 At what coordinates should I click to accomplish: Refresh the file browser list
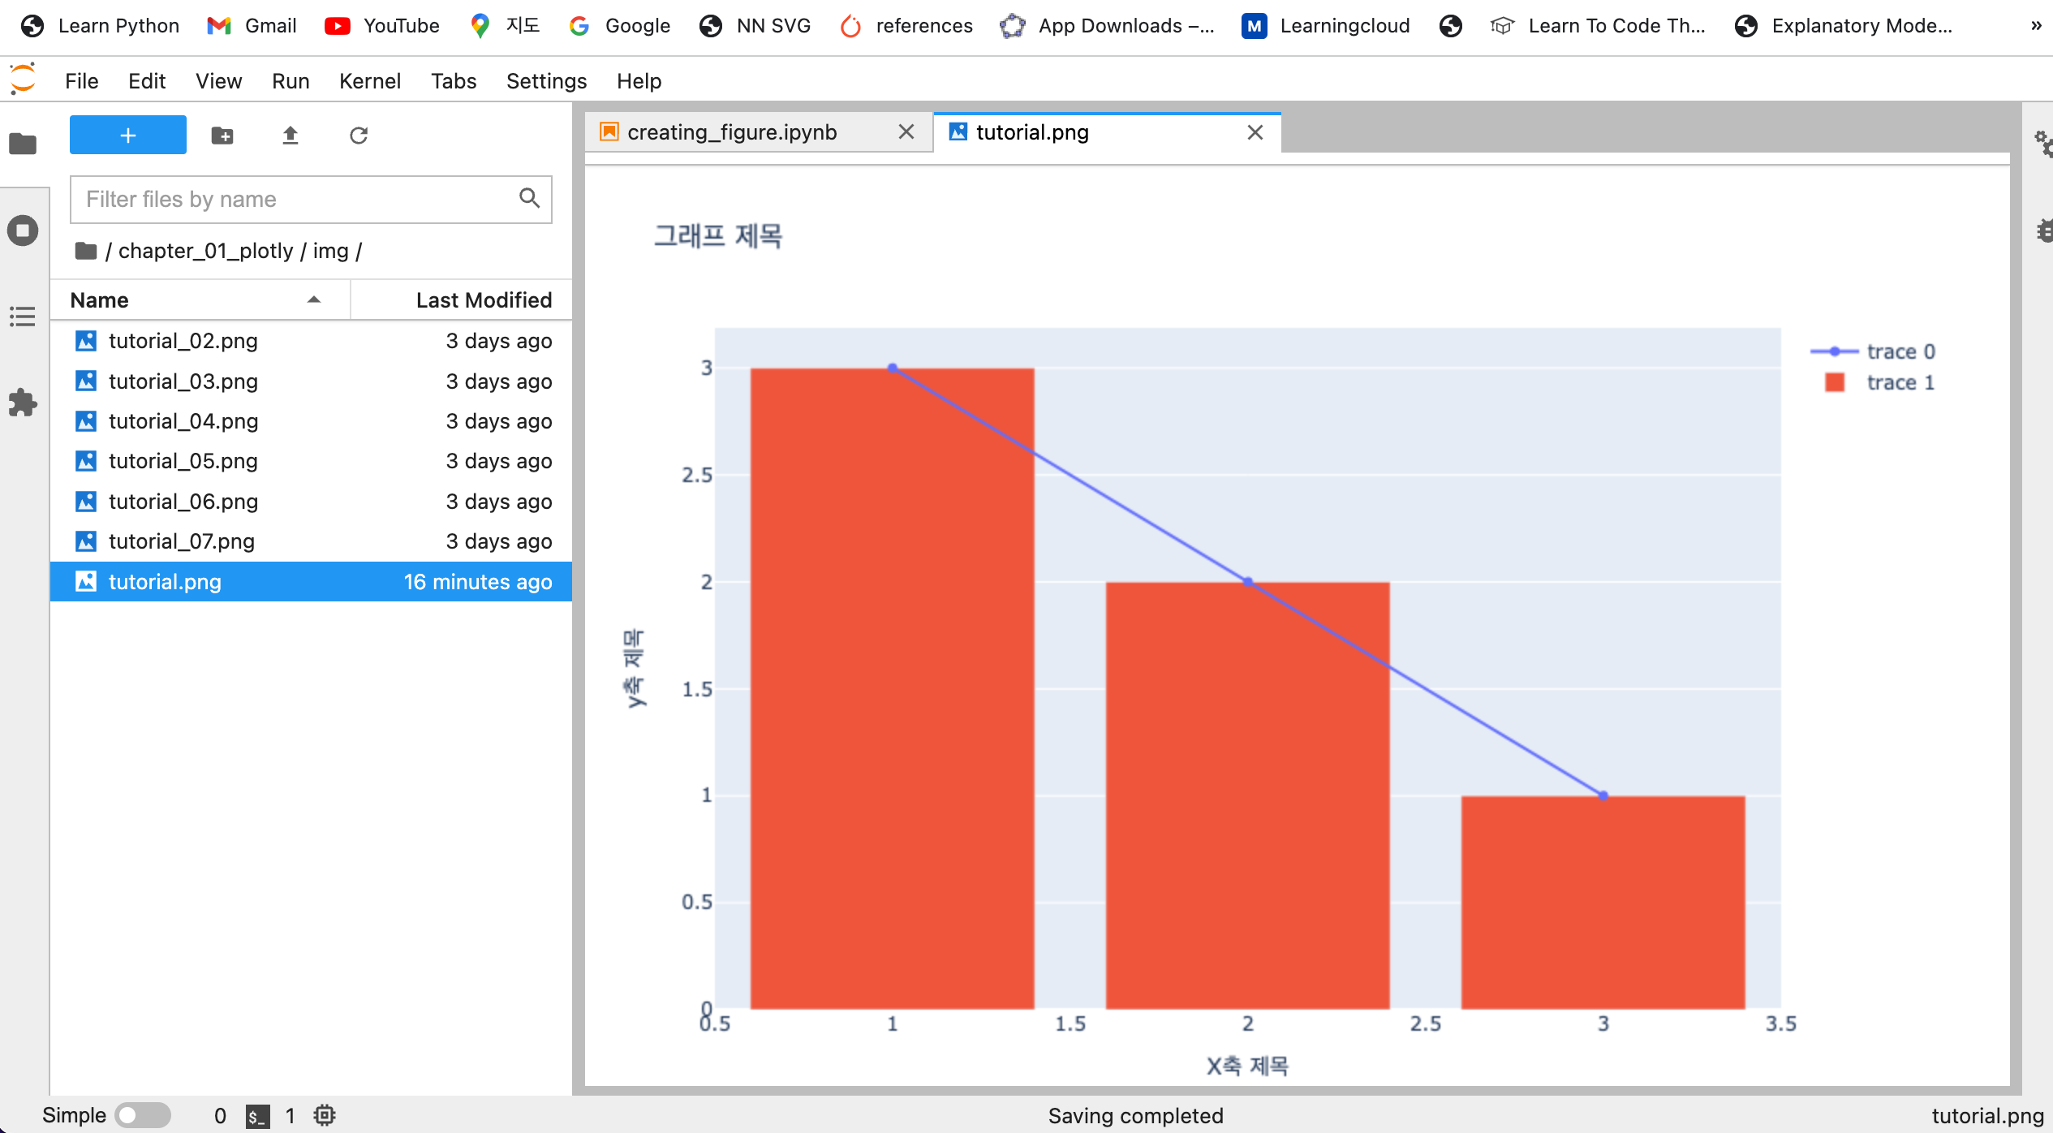[x=359, y=136]
